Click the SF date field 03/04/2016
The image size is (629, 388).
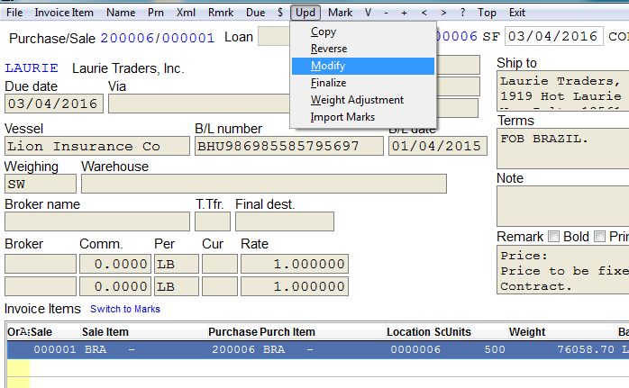point(554,37)
